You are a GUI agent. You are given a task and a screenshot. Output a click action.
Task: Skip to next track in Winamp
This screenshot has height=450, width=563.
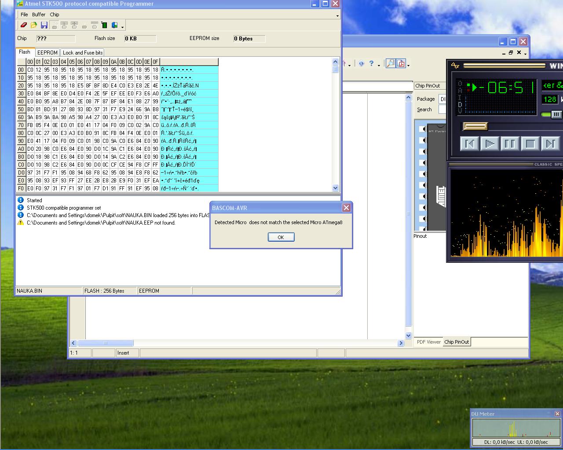click(550, 144)
